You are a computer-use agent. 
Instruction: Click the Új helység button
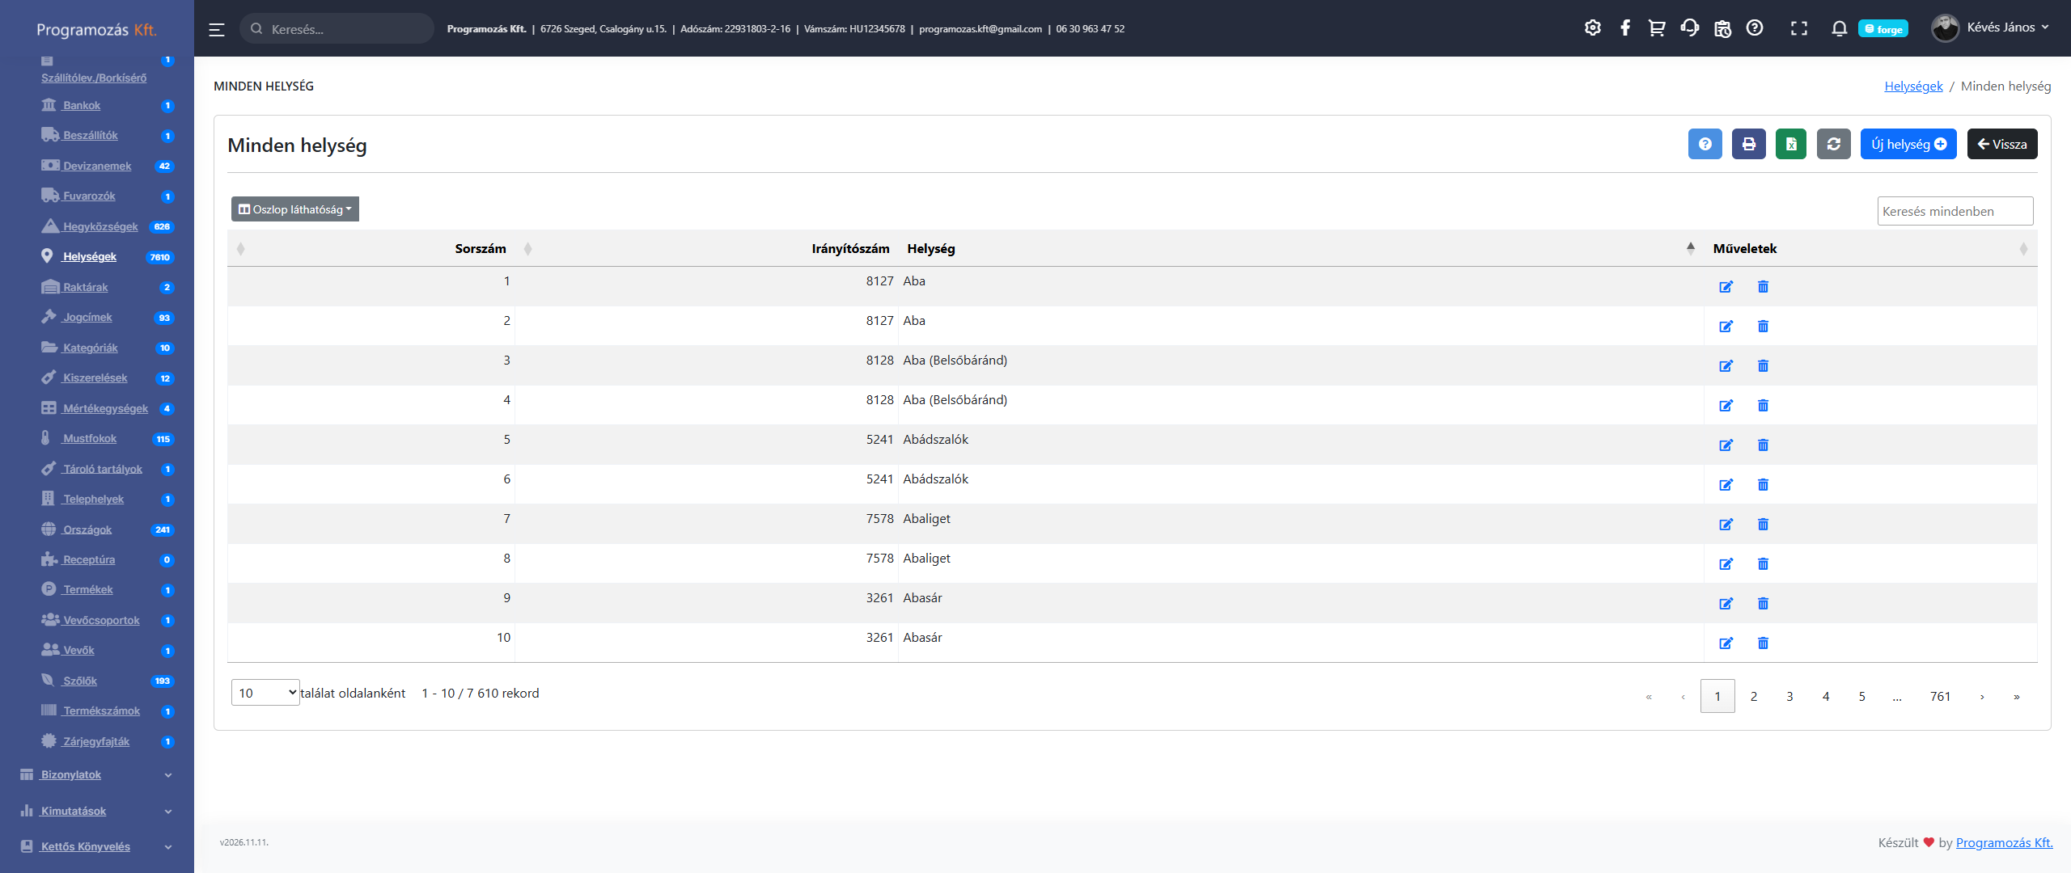pyautogui.click(x=1908, y=144)
